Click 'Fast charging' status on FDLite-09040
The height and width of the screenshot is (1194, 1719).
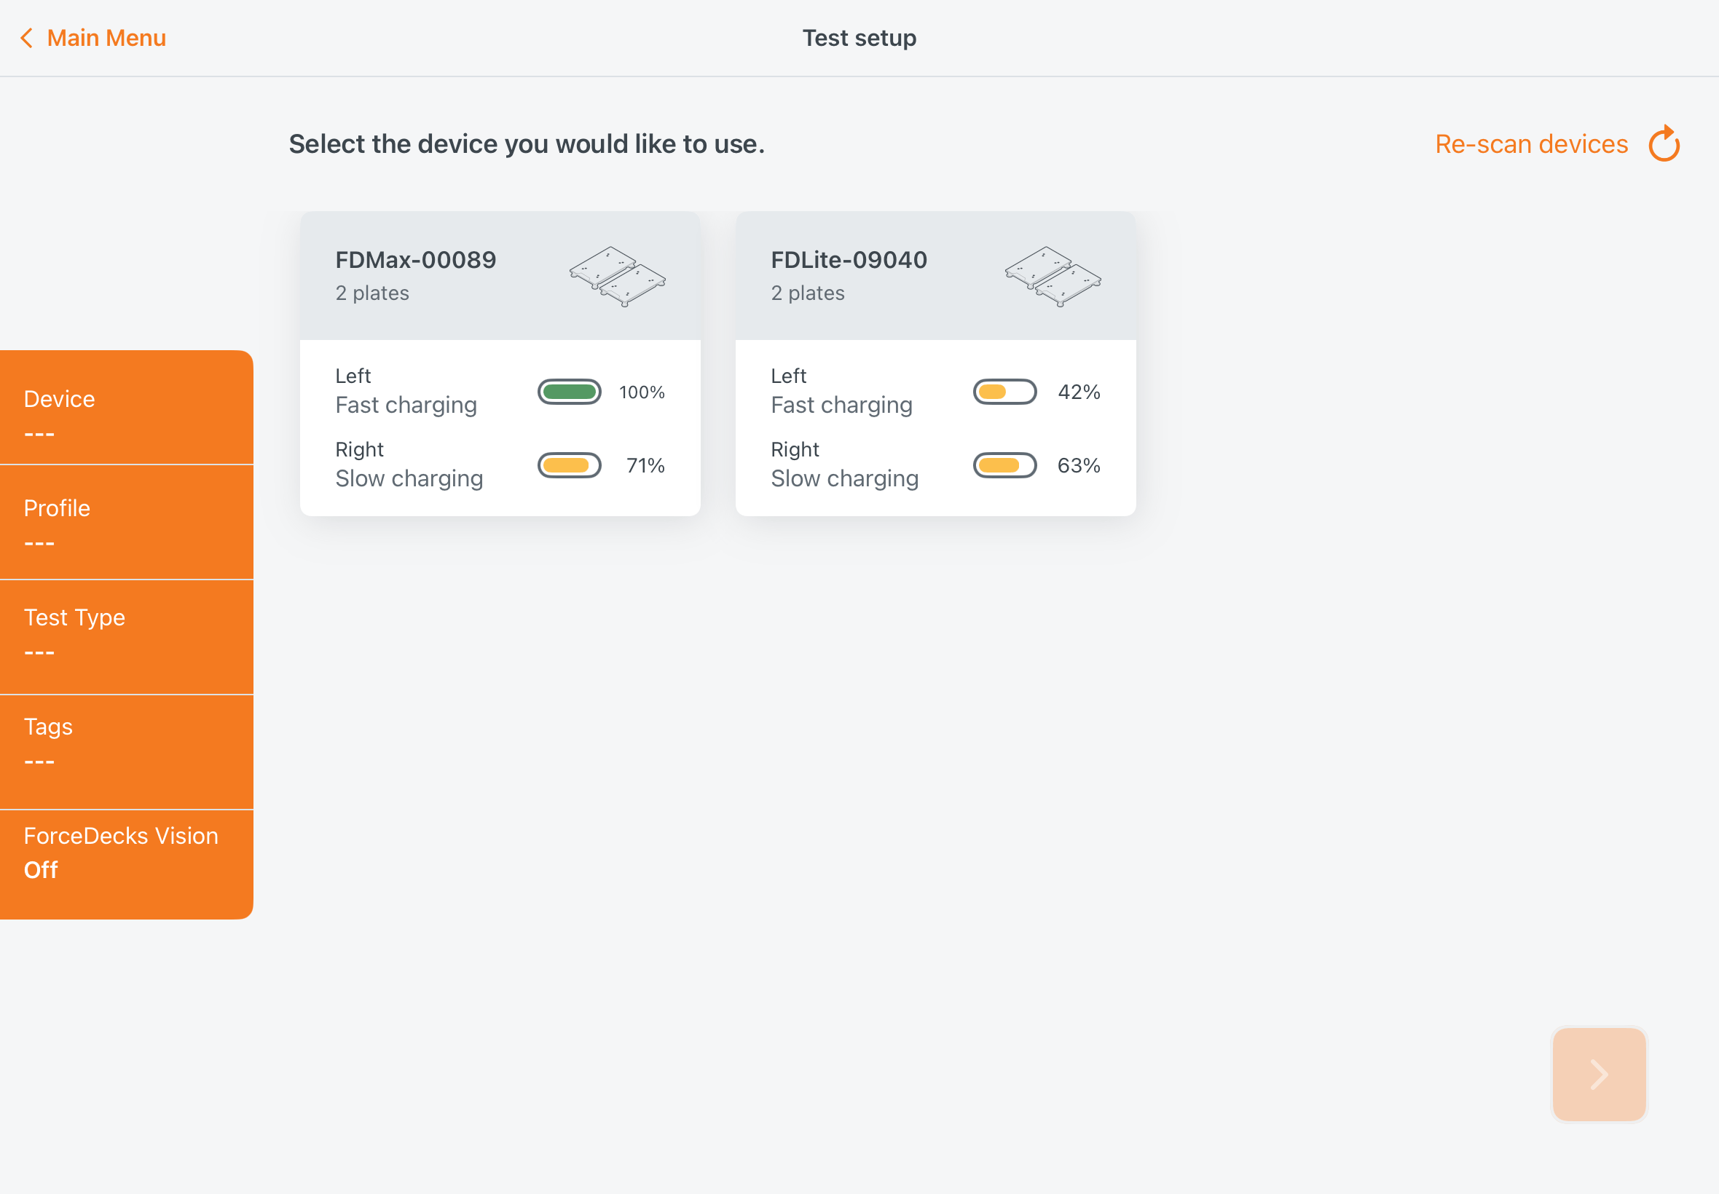[x=842, y=405]
